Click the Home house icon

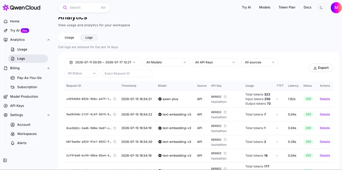[6, 21]
